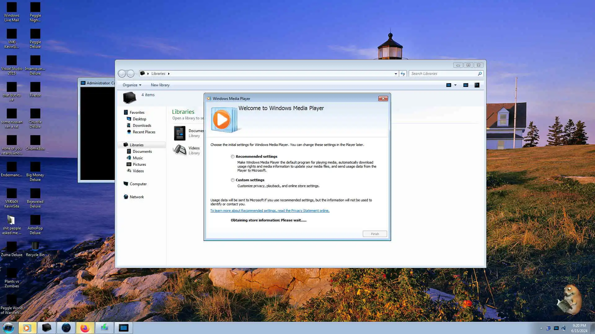Viewport: 595px width, 334px height.
Task: Open the Videos library icon
Action: (179, 150)
